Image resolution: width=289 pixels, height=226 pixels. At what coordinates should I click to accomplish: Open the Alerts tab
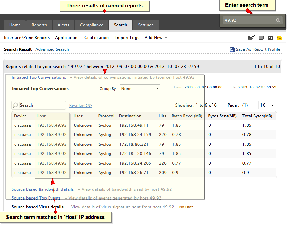[63, 25]
